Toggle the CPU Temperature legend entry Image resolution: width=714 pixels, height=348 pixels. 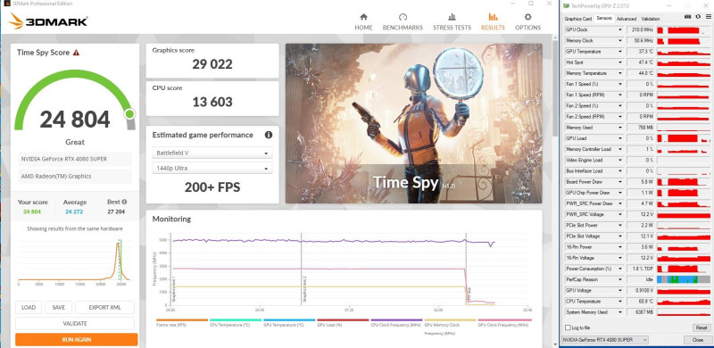(236, 322)
